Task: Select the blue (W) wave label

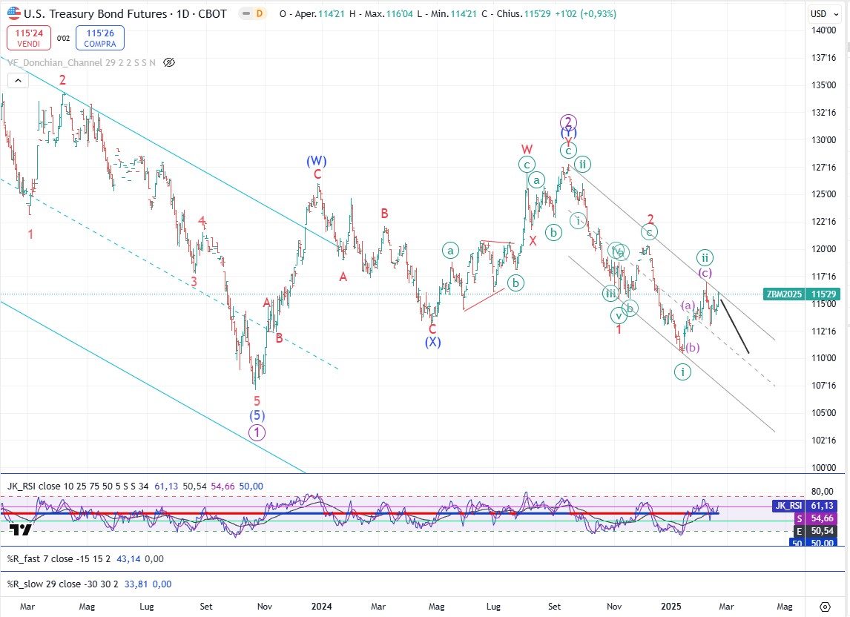Action: coord(317,161)
